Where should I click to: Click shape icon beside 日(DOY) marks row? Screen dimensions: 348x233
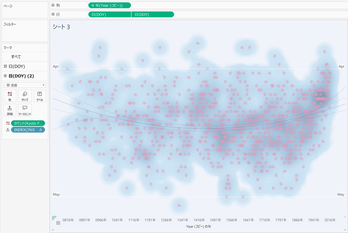(5, 66)
